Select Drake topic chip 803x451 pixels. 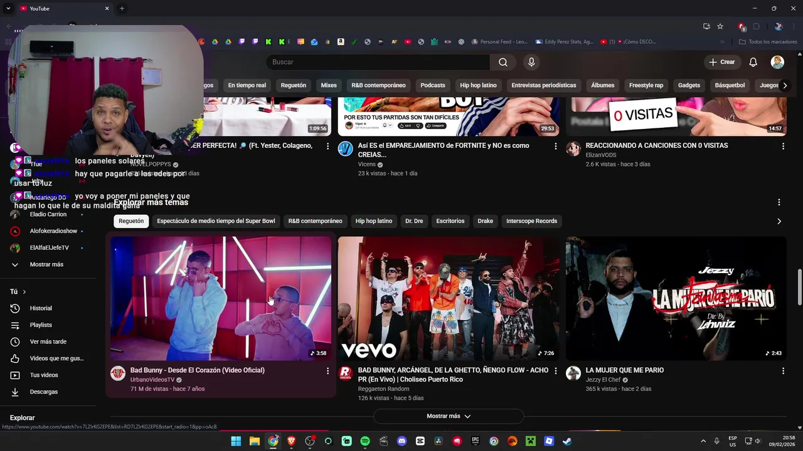click(486, 221)
